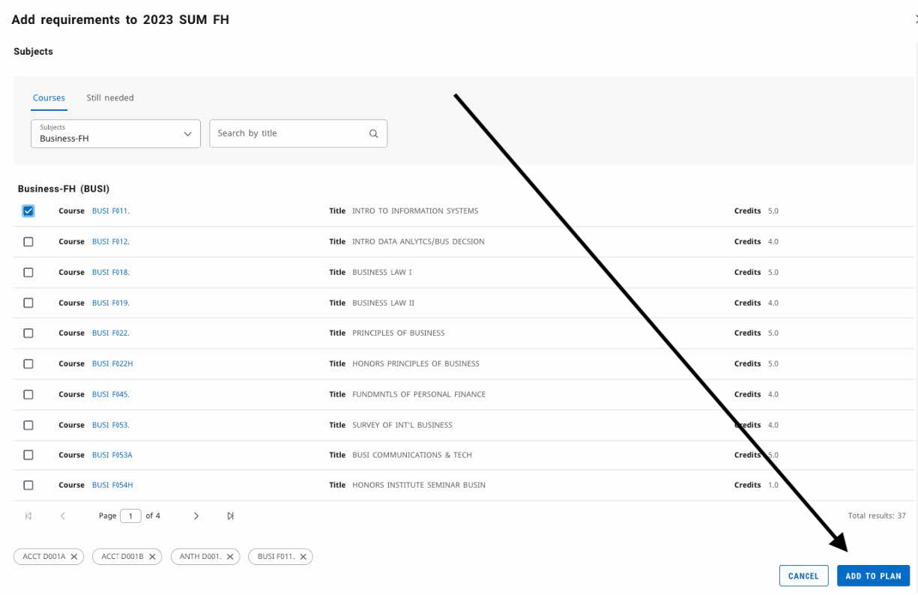Switch to the Still needed tab

point(110,98)
